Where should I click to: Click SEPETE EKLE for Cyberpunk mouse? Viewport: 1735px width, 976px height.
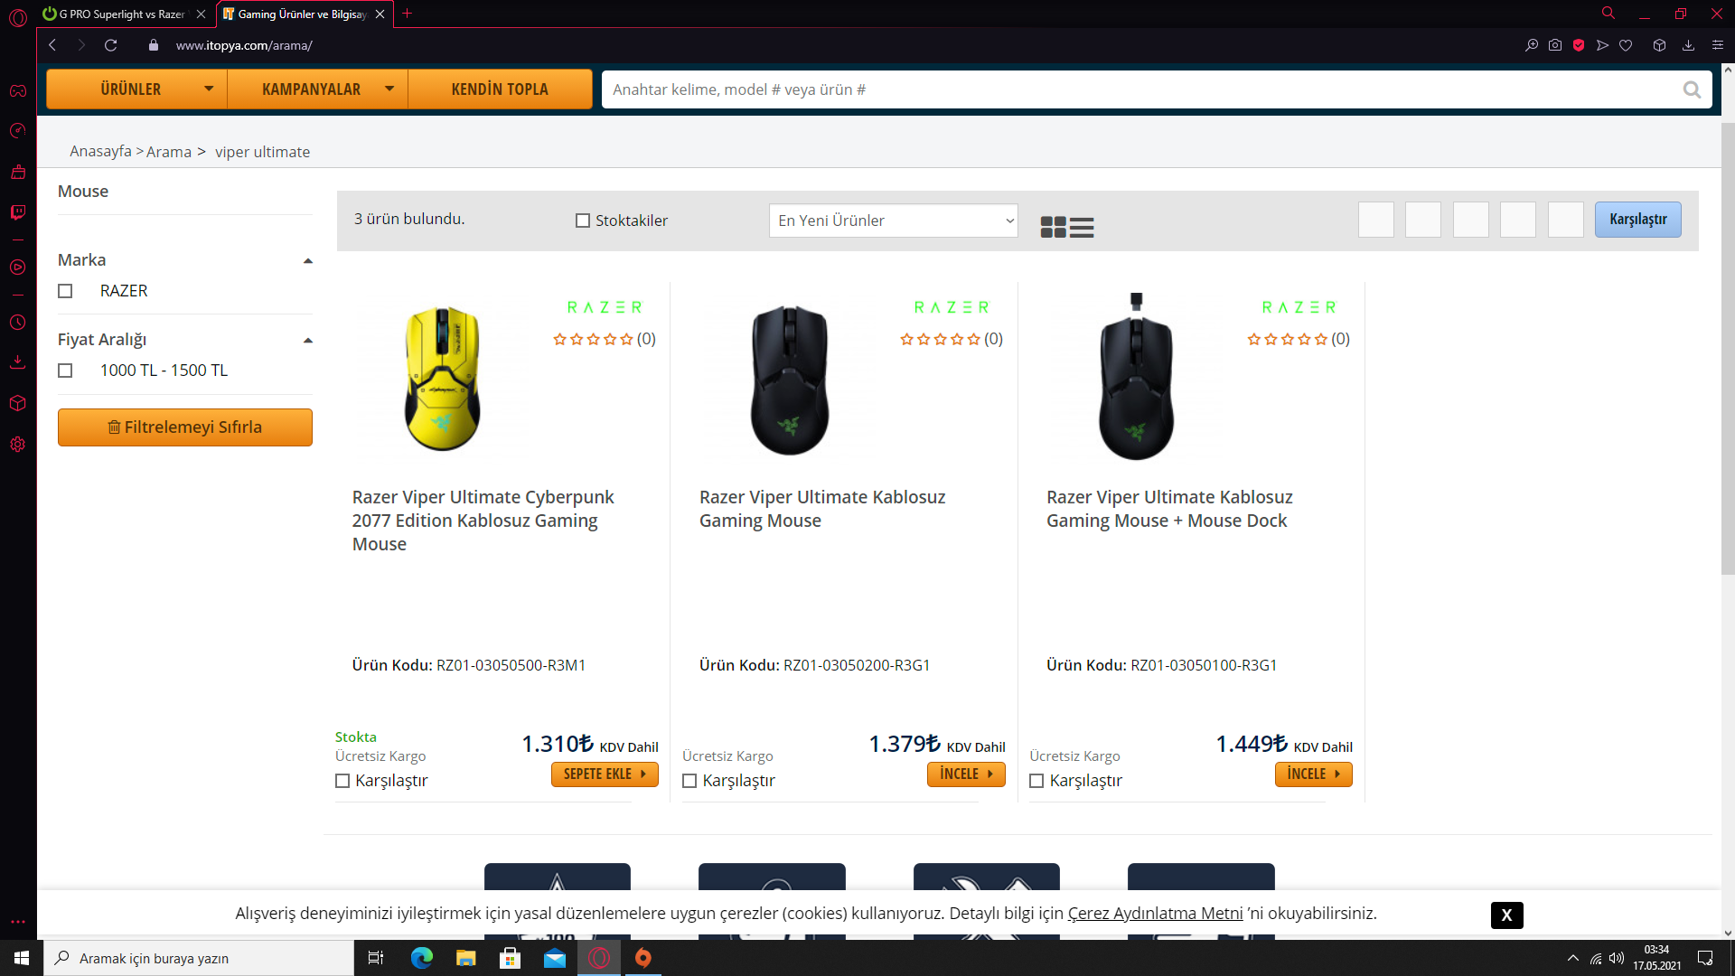605,774
